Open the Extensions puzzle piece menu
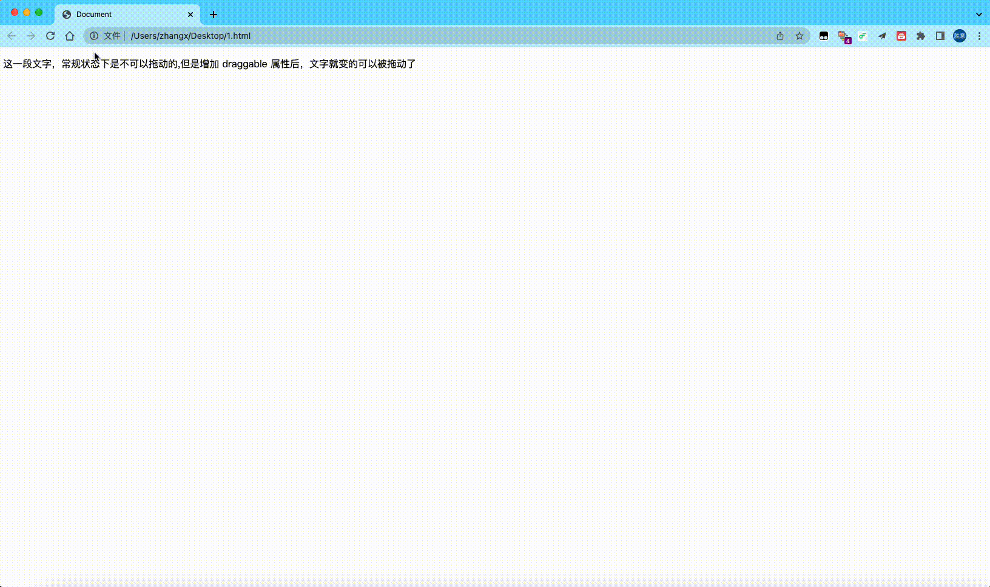This screenshot has width=990, height=587. click(921, 36)
